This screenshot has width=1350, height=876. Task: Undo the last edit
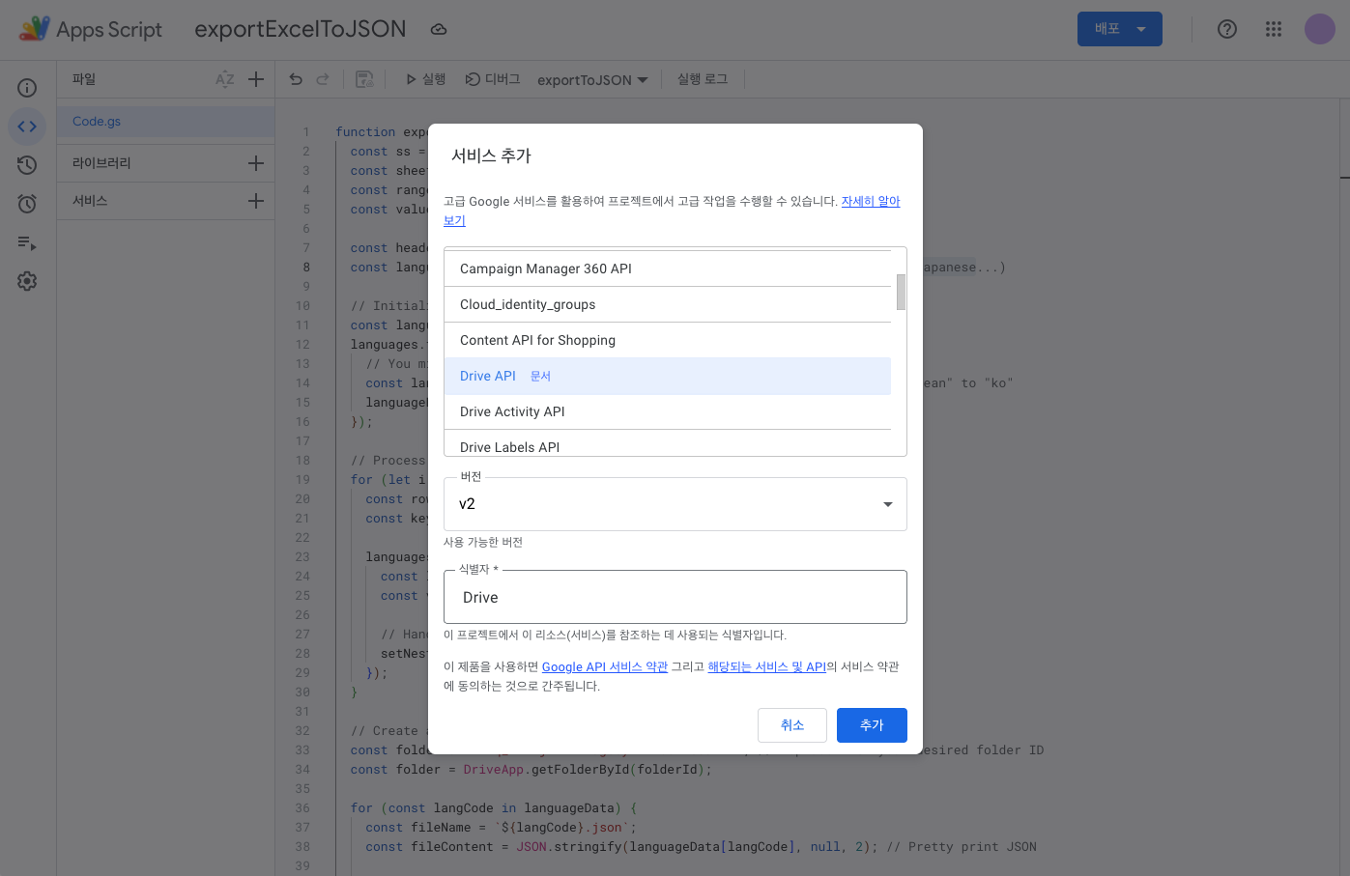[x=296, y=79]
